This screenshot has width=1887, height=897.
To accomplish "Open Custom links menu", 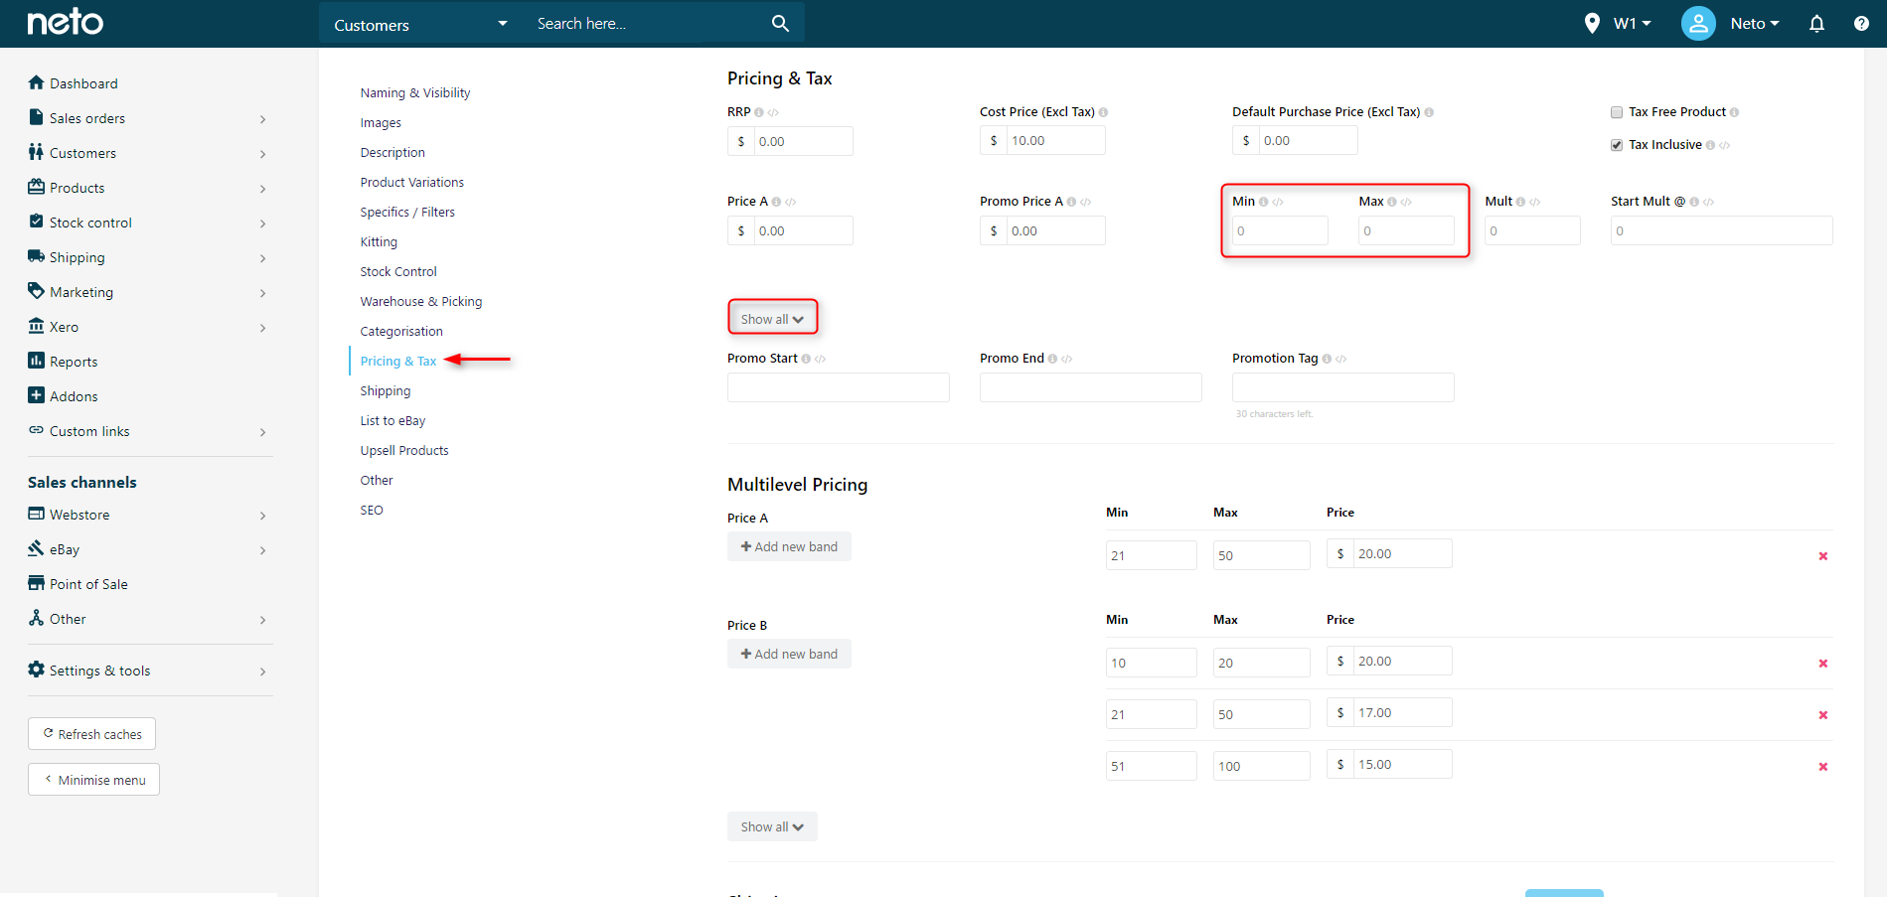I will point(149,431).
